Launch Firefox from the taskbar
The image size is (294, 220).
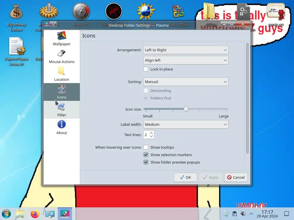(x=35, y=214)
